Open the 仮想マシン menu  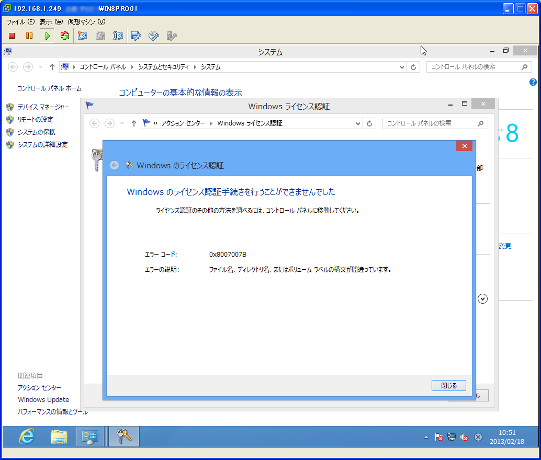coord(87,22)
